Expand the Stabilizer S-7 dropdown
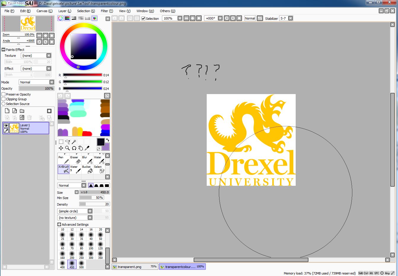Screen dimensions: 398x276 [290, 18]
